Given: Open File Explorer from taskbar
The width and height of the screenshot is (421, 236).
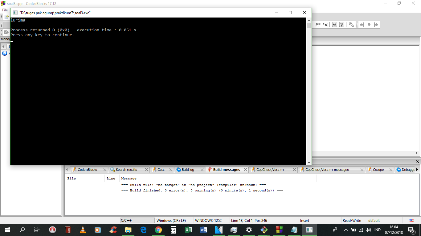Looking at the screenshot, I should [x=128, y=230].
